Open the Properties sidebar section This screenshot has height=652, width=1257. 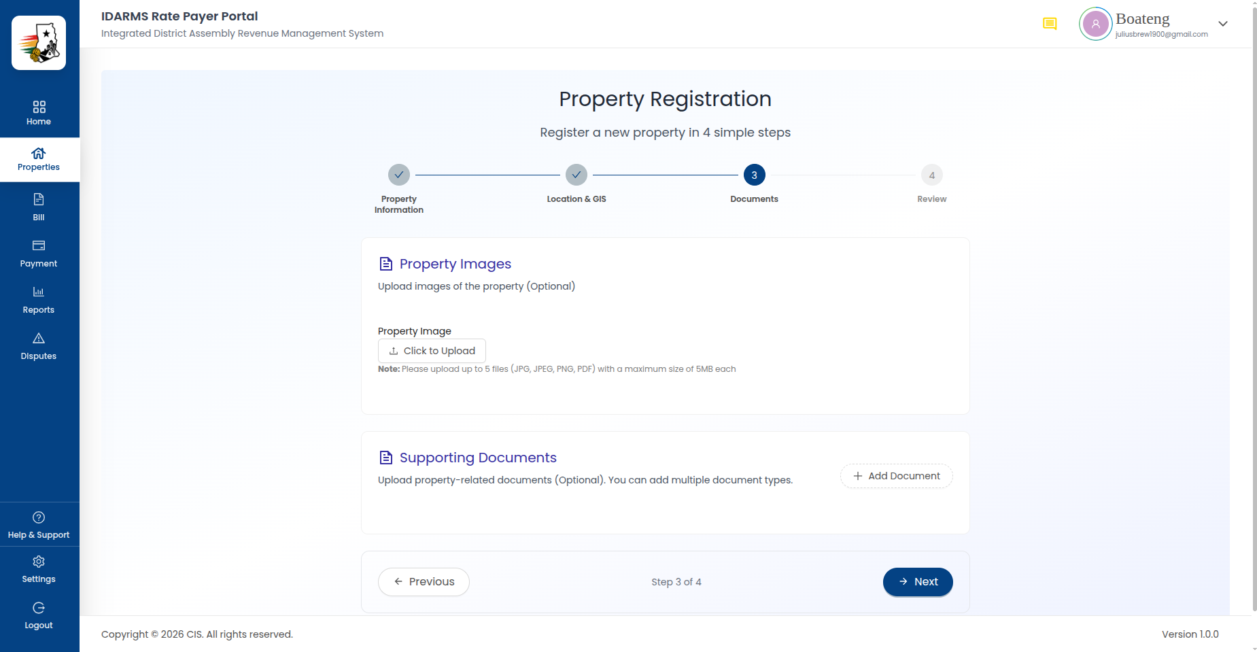point(39,160)
